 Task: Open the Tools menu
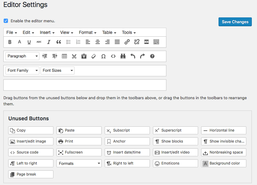tap(128, 32)
